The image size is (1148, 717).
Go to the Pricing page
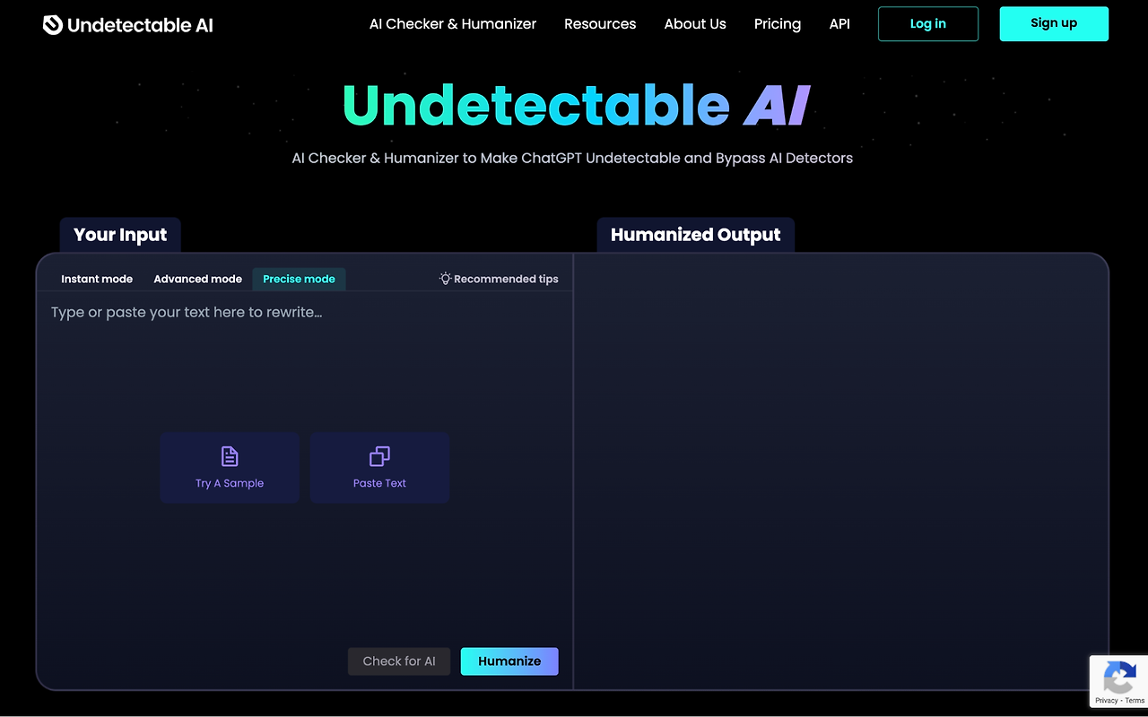778,24
